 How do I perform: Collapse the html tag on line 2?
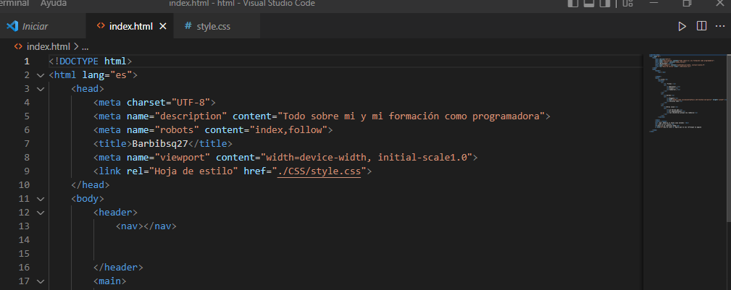click(x=41, y=75)
